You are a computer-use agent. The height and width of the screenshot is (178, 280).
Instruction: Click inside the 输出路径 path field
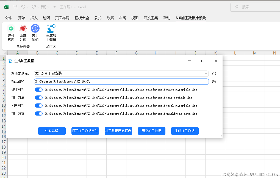[121, 81]
